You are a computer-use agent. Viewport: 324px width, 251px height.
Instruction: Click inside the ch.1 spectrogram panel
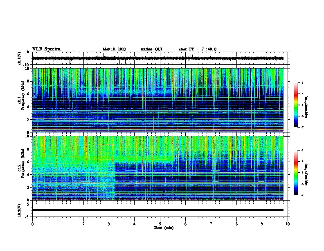coord(158,100)
